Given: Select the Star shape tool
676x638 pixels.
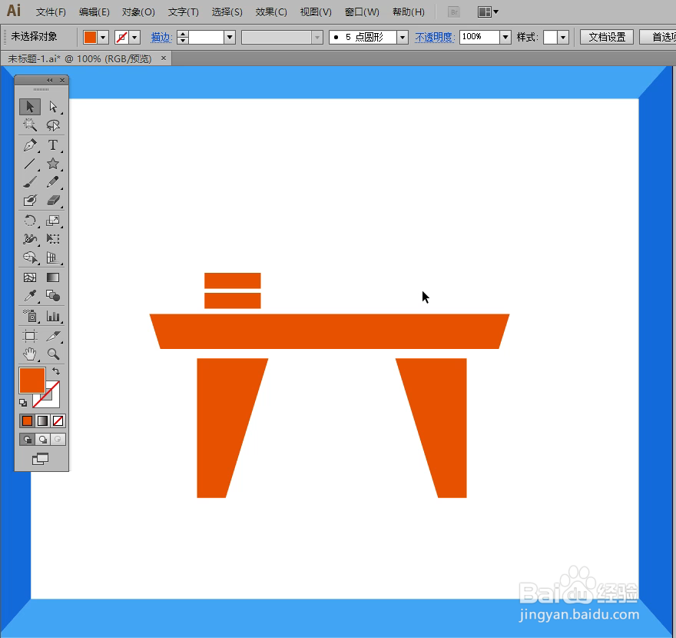Looking at the screenshot, I should coord(53,164).
